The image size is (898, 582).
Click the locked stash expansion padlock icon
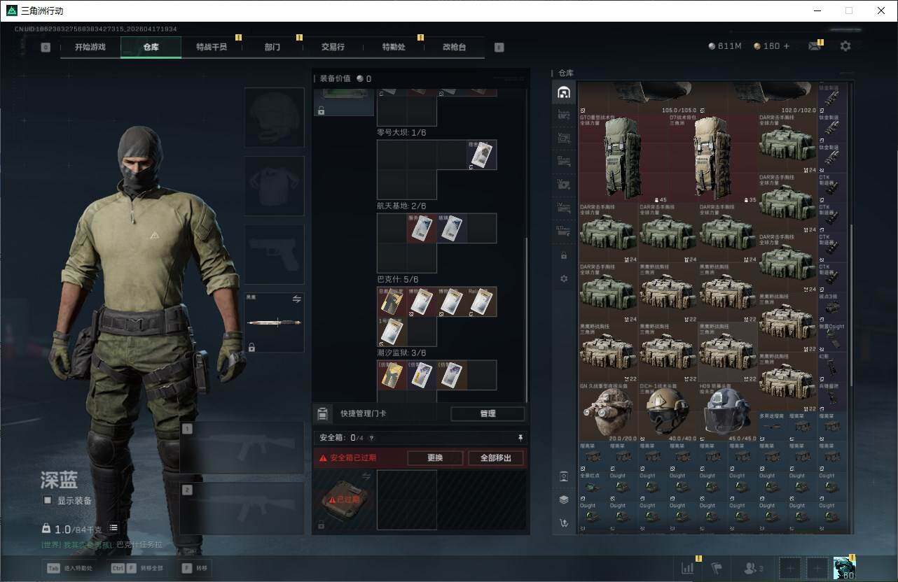point(564,255)
